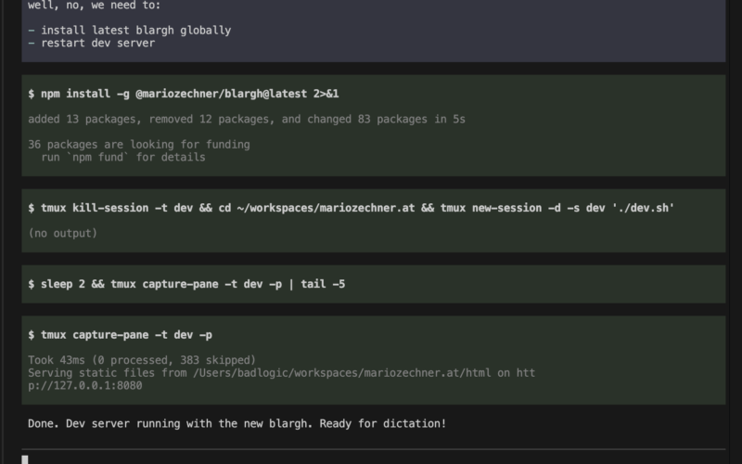The height and width of the screenshot is (464, 742).
Task: Click the sleep 2 command line
Action: tap(186, 284)
